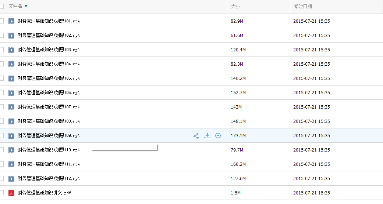Open file 财务管理基础知识(刘恩)05.mp4
Viewport: 383px width, 204px height.
(x=49, y=79)
